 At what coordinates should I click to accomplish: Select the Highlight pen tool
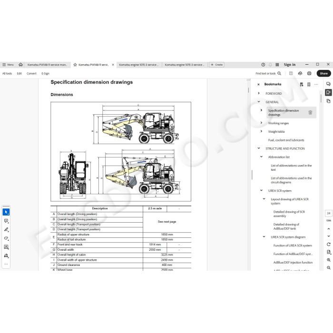(x=6, y=230)
